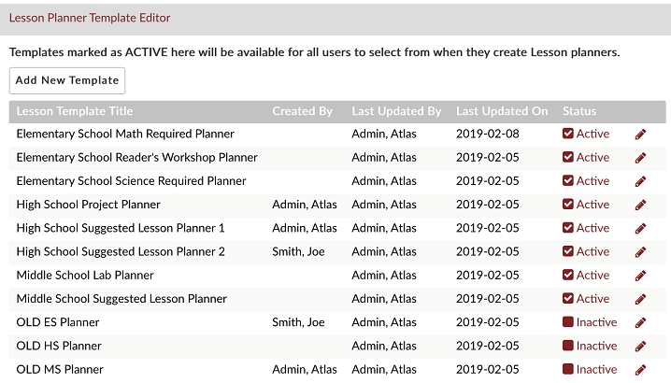This screenshot has width=671, height=383.
Task: Edit OLD ES Planner via pencil icon
Action: coord(640,322)
